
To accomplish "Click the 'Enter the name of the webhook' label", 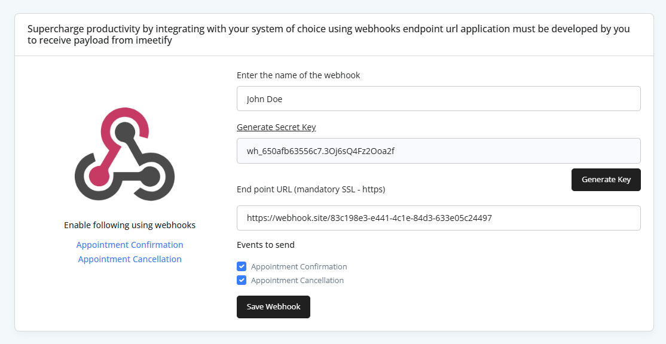I will (298, 75).
